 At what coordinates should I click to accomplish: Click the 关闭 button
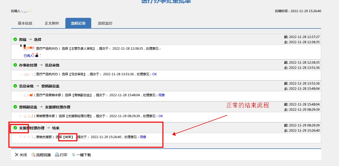click(21, 155)
